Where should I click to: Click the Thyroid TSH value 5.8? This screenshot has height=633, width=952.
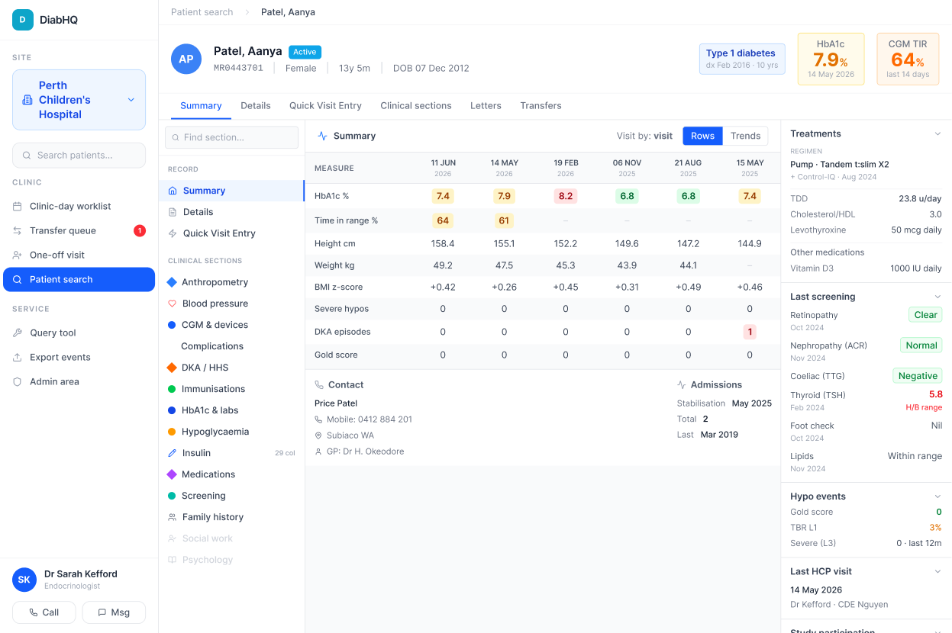pos(935,394)
